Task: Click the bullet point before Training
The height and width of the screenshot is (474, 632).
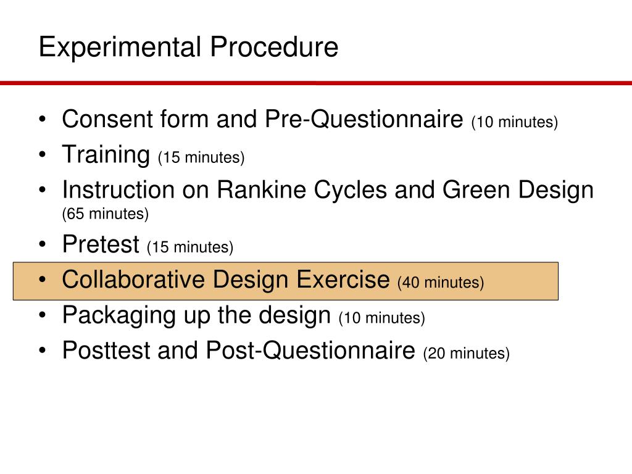Action: [x=43, y=154]
